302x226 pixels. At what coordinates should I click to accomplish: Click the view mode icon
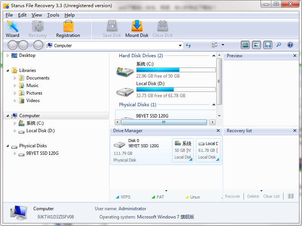(214, 45)
